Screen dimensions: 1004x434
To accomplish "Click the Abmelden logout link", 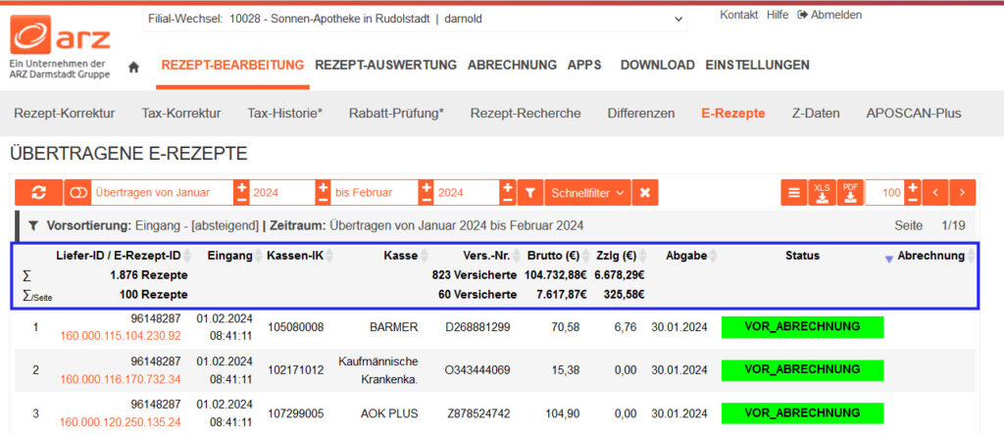I will (x=829, y=15).
